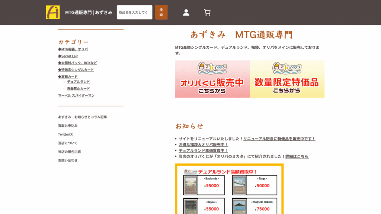
Task: Open the MTG福袋、オリパ category
Action: click(73, 49)
